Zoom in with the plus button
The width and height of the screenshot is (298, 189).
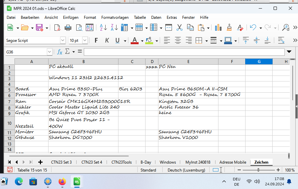pyautogui.click(x=278, y=170)
